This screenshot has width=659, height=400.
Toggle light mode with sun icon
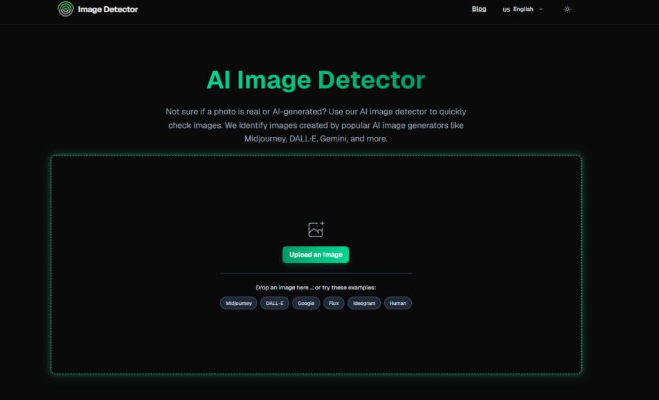(567, 9)
